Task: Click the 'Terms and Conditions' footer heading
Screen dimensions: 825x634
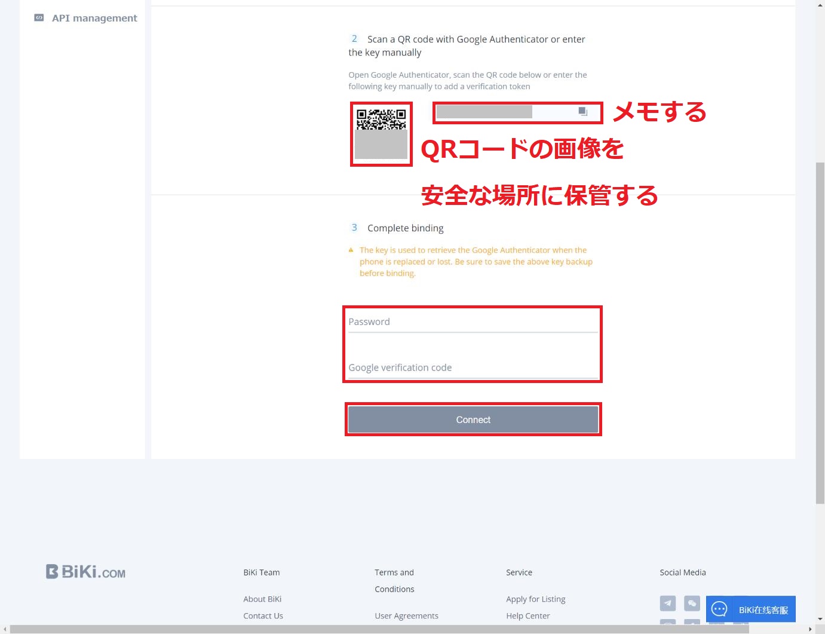Action: pos(394,580)
